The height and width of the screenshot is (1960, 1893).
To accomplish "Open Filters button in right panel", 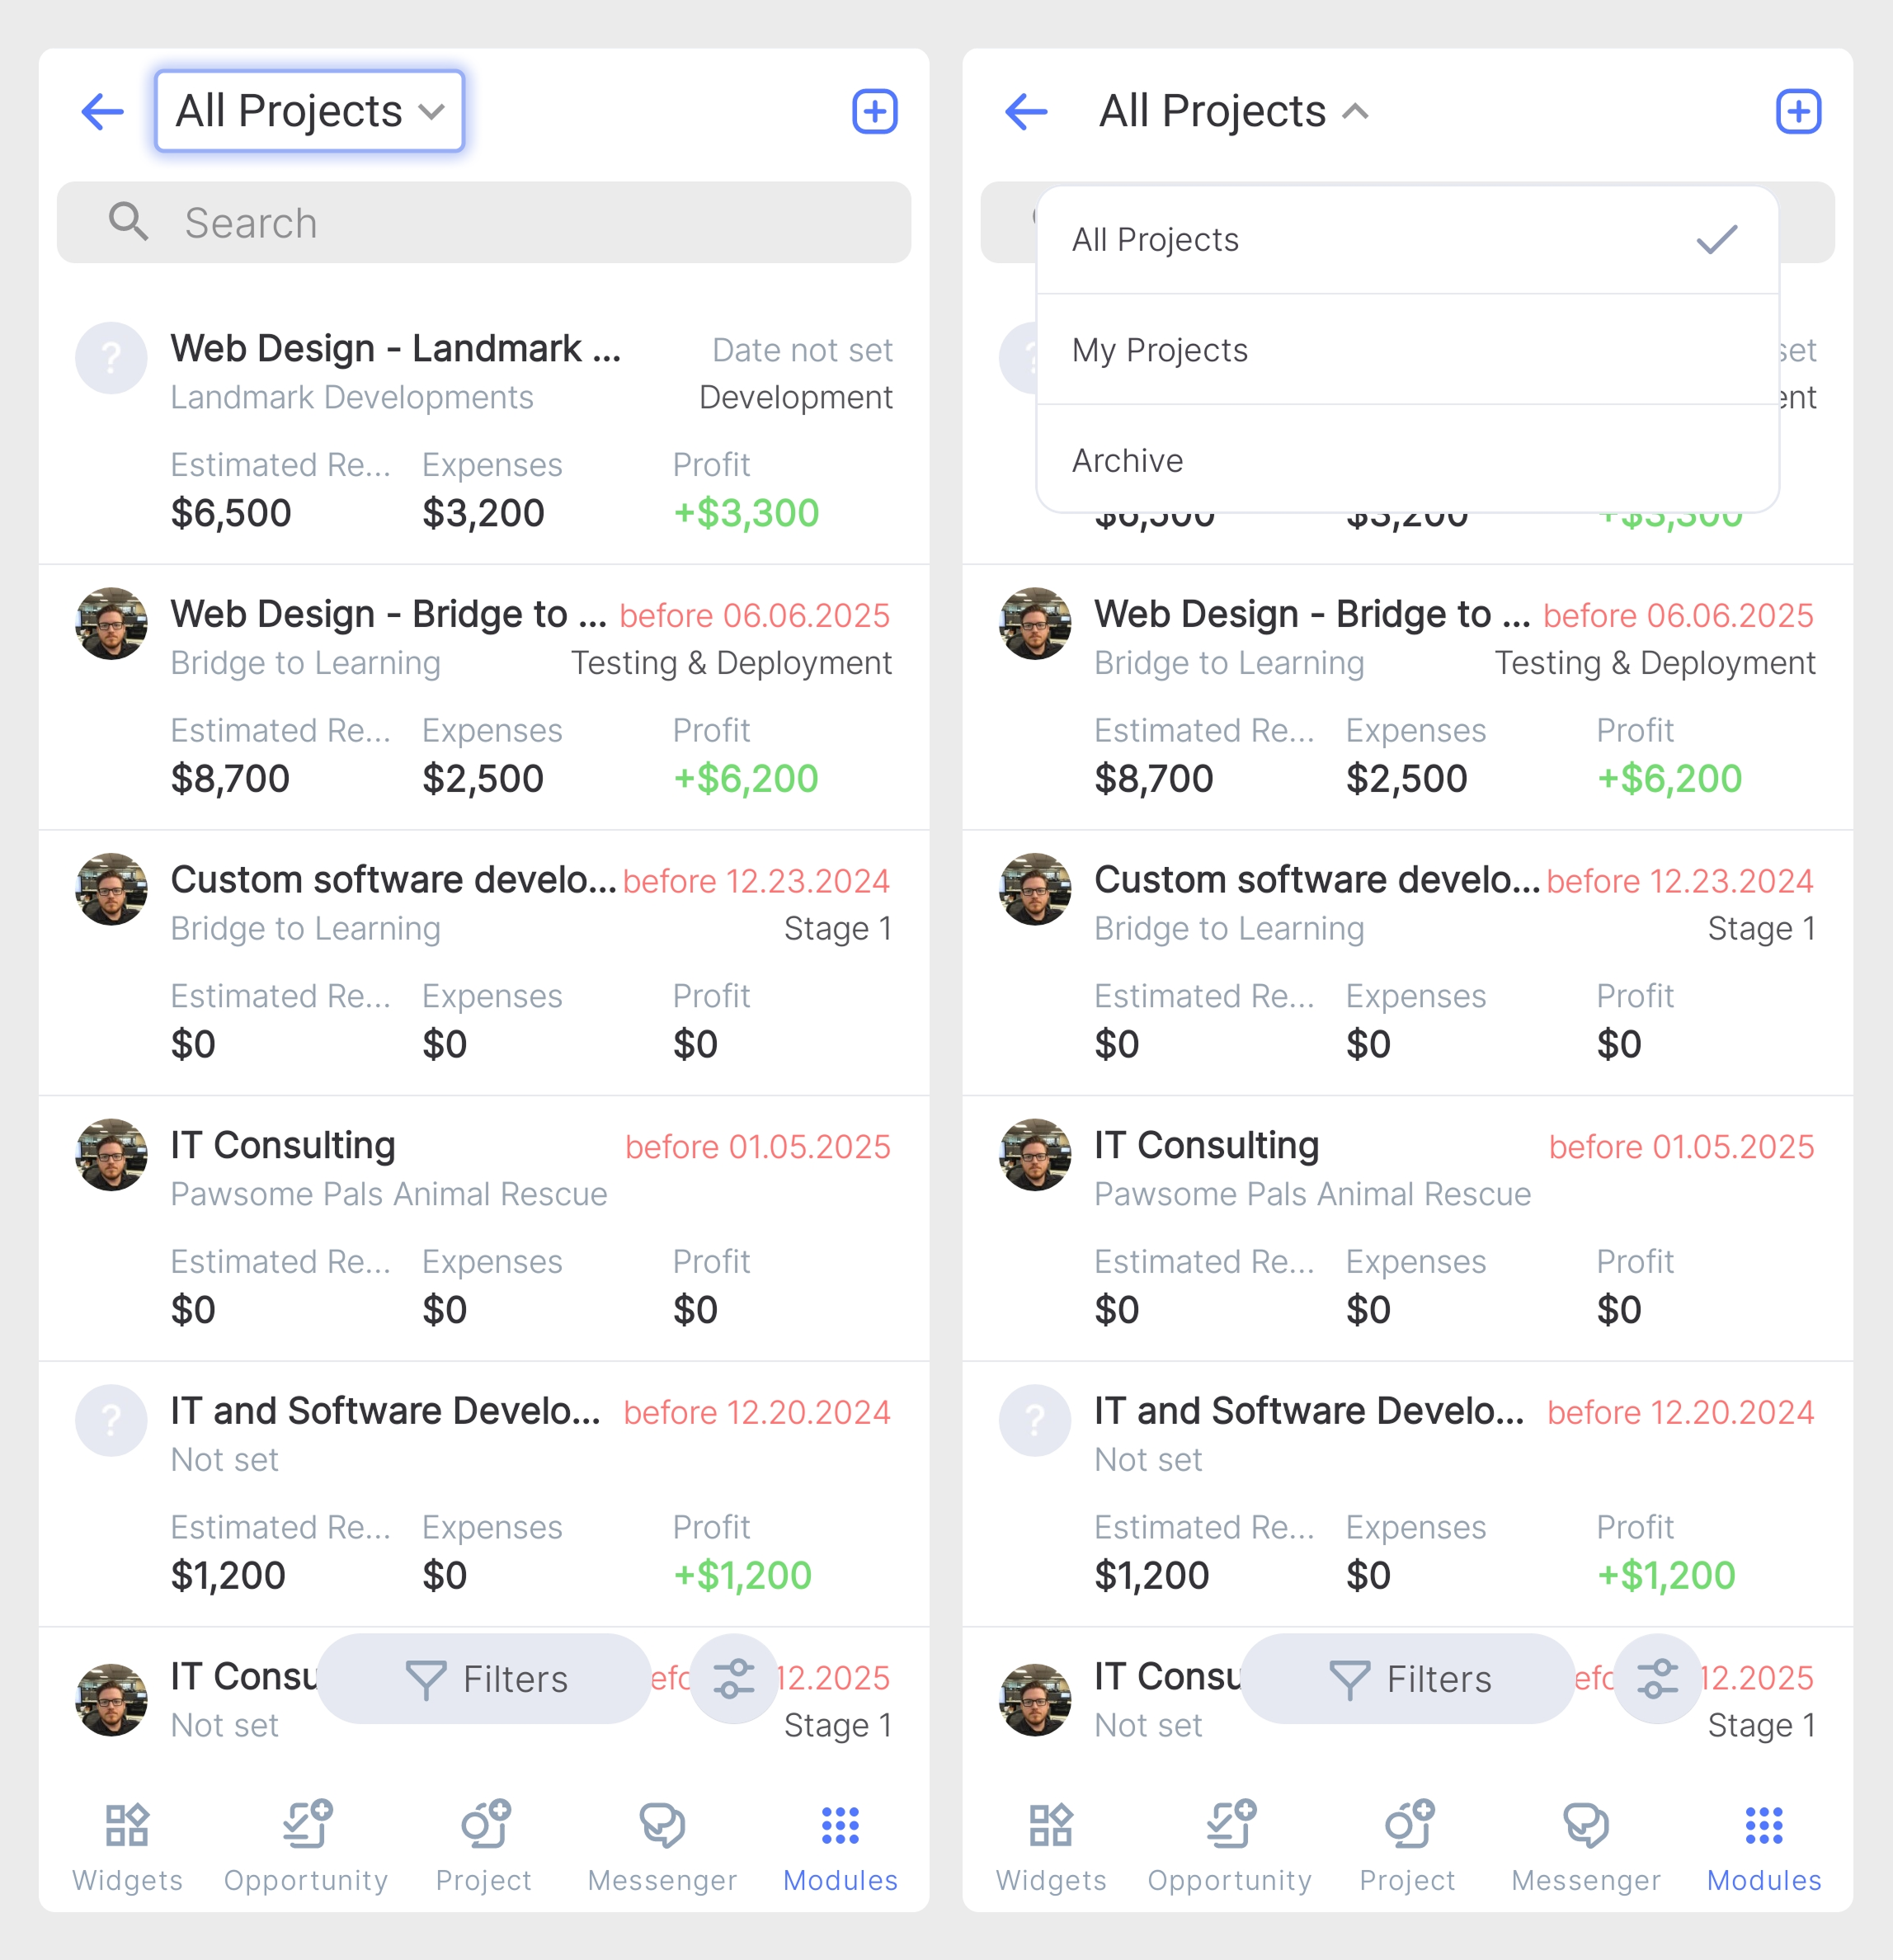I will pyautogui.click(x=1409, y=1678).
